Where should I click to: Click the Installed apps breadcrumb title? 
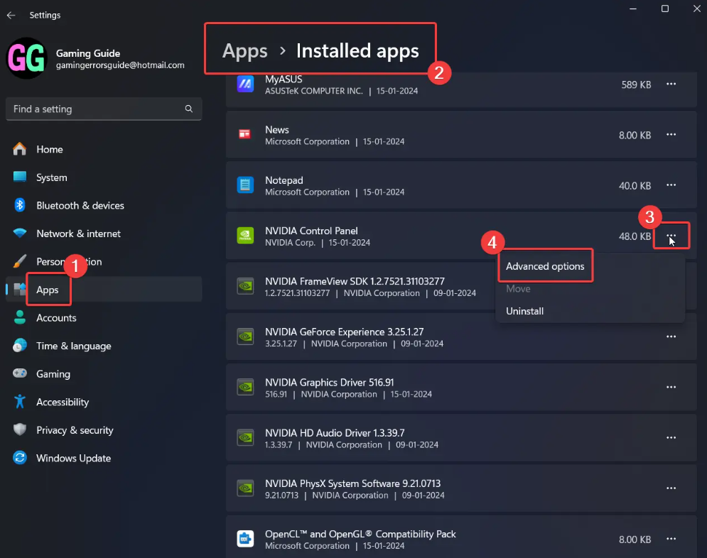(357, 50)
